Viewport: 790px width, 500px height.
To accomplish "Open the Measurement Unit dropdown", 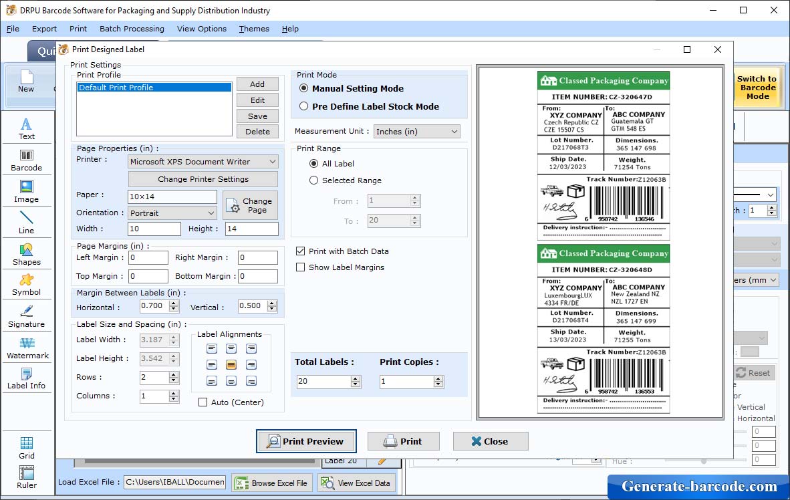I will tap(416, 132).
